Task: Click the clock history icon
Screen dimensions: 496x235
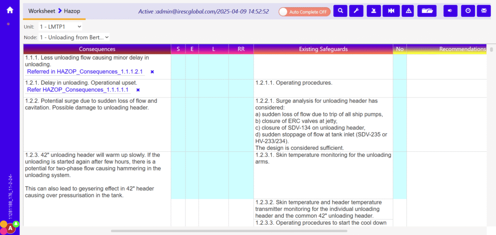Action: (467, 11)
